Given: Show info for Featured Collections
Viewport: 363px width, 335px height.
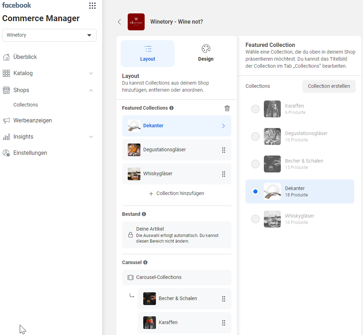Looking at the screenshot, I should tap(171, 108).
